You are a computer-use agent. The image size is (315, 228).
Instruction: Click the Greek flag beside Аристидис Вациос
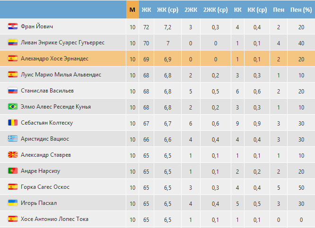click(x=13, y=139)
